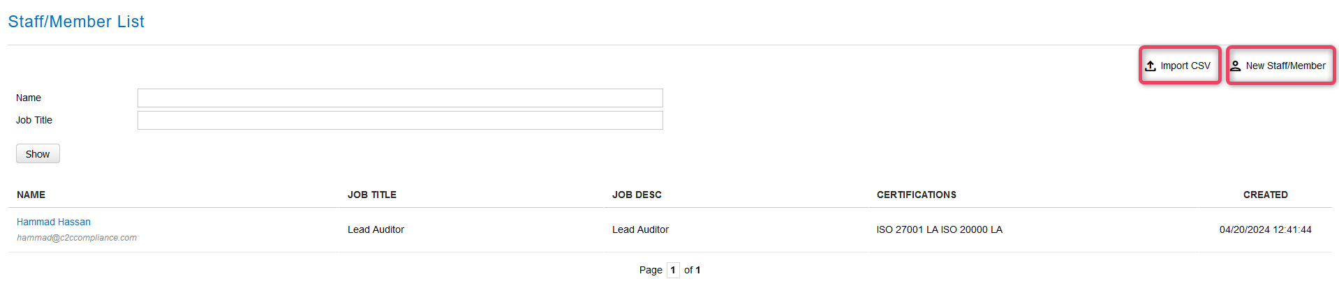The width and height of the screenshot is (1339, 295).
Task: Click the Lead Auditor job title cell
Action: pos(376,229)
